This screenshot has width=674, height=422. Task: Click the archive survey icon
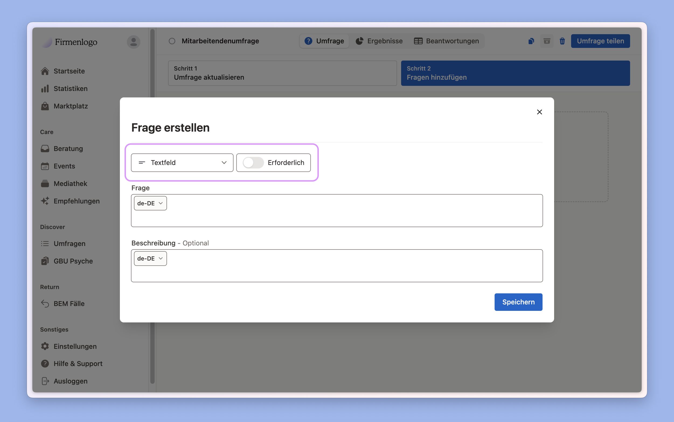click(547, 41)
